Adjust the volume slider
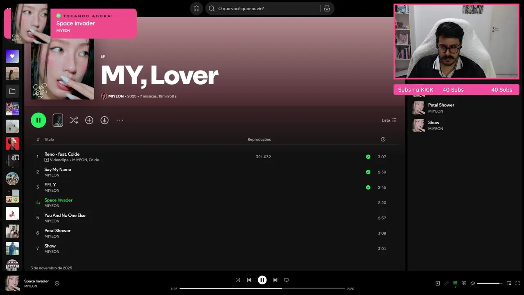 [490, 283]
